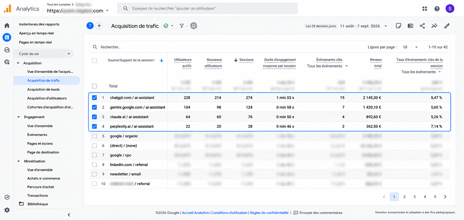Open the Insights sparkle icon

click(434, 26)
